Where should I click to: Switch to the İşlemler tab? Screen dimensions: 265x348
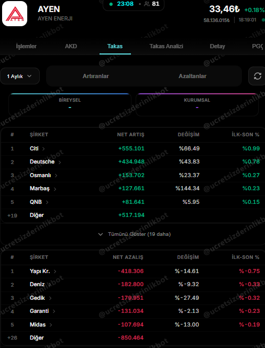[26, 46]
